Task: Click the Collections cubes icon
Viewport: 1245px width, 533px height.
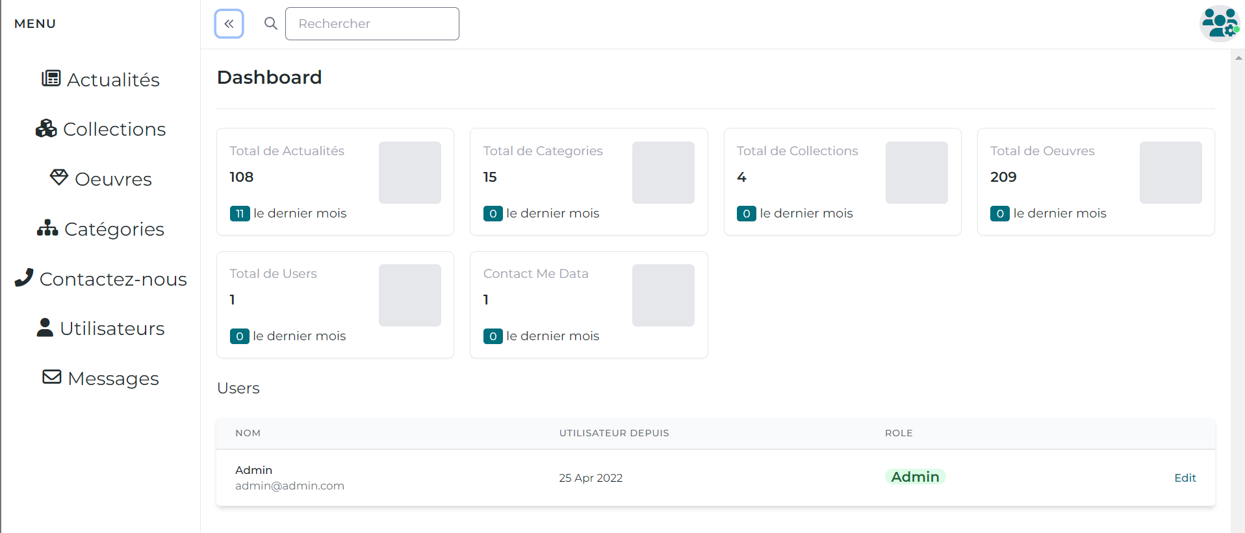Action: [x=46, y=129]
